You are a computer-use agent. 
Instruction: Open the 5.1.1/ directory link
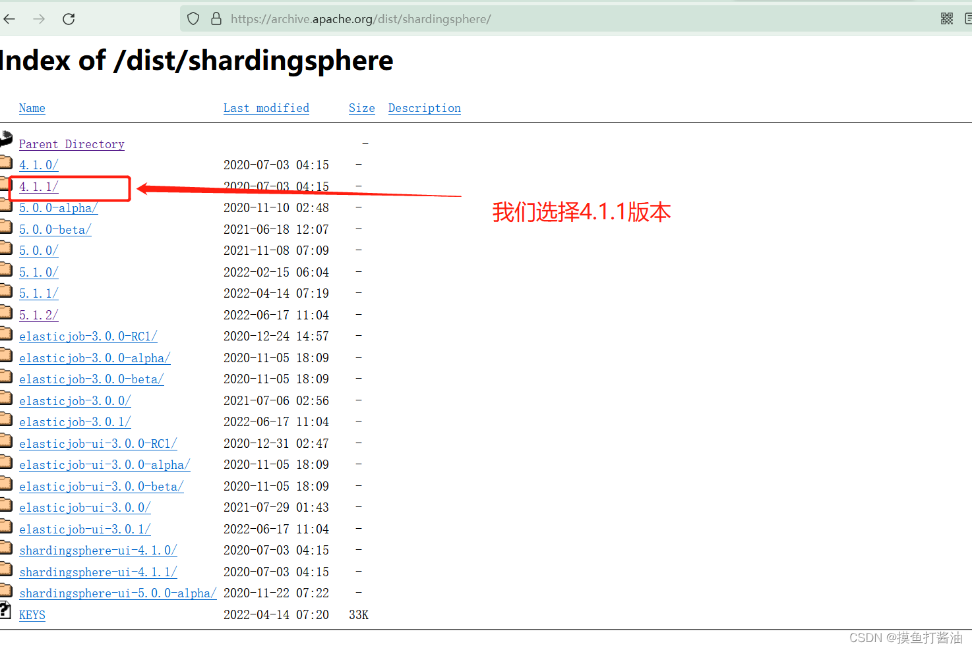(x=39, y=294)
